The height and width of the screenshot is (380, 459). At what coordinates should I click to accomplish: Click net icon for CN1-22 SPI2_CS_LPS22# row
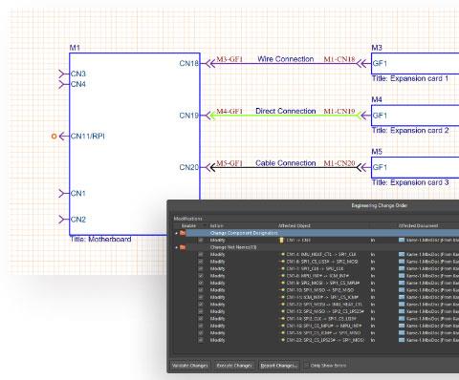coord(282,340)
